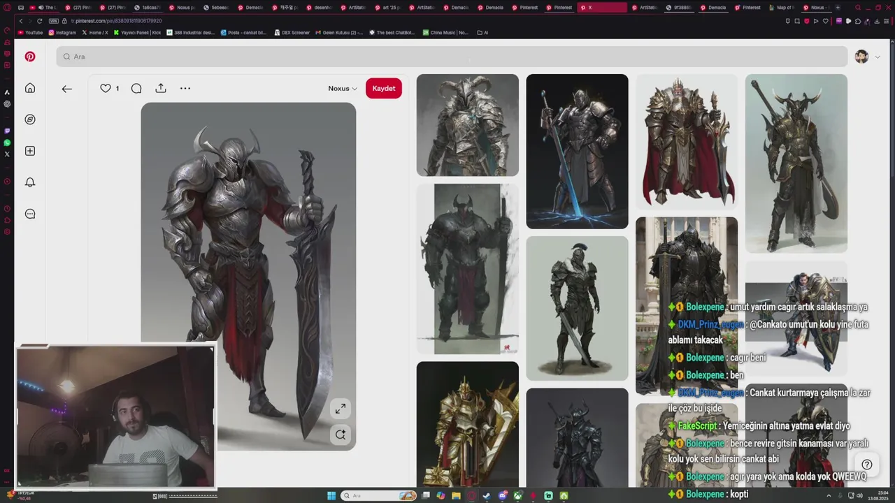Open a new browser tab with plus
Viewport: 895px width, 503px height.
838,8
